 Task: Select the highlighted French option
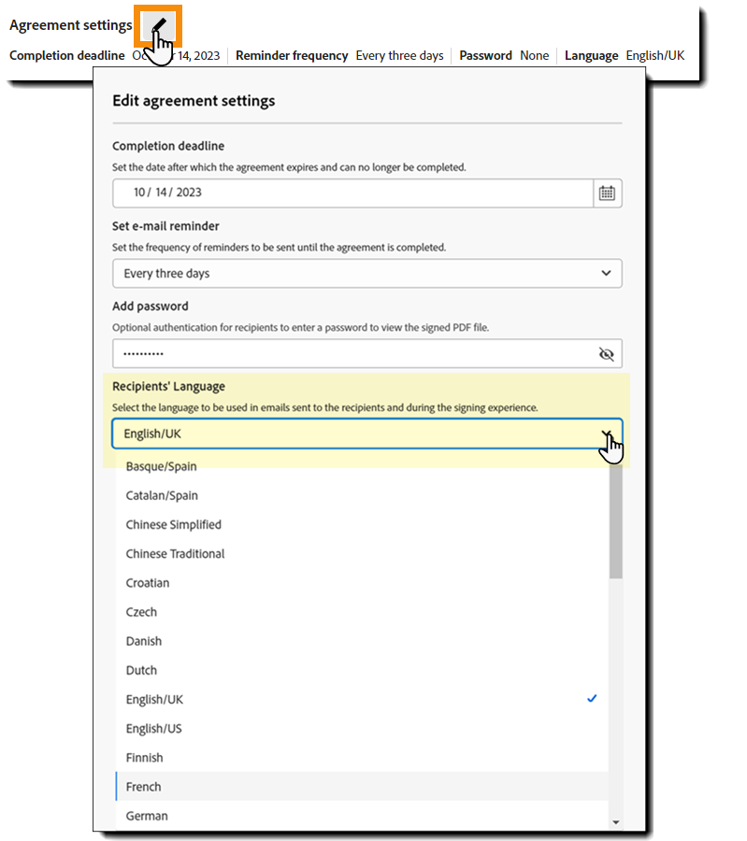[x=144, y=787]
